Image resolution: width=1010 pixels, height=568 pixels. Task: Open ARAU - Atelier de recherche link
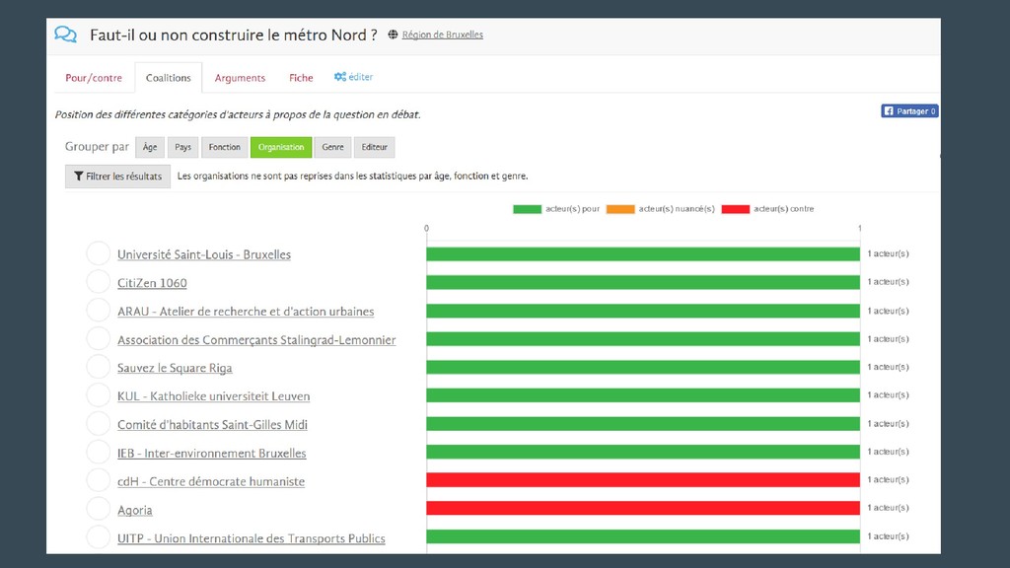tap(246, 311)
